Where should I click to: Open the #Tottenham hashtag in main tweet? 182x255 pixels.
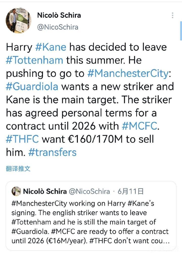[x=34, y=60]
